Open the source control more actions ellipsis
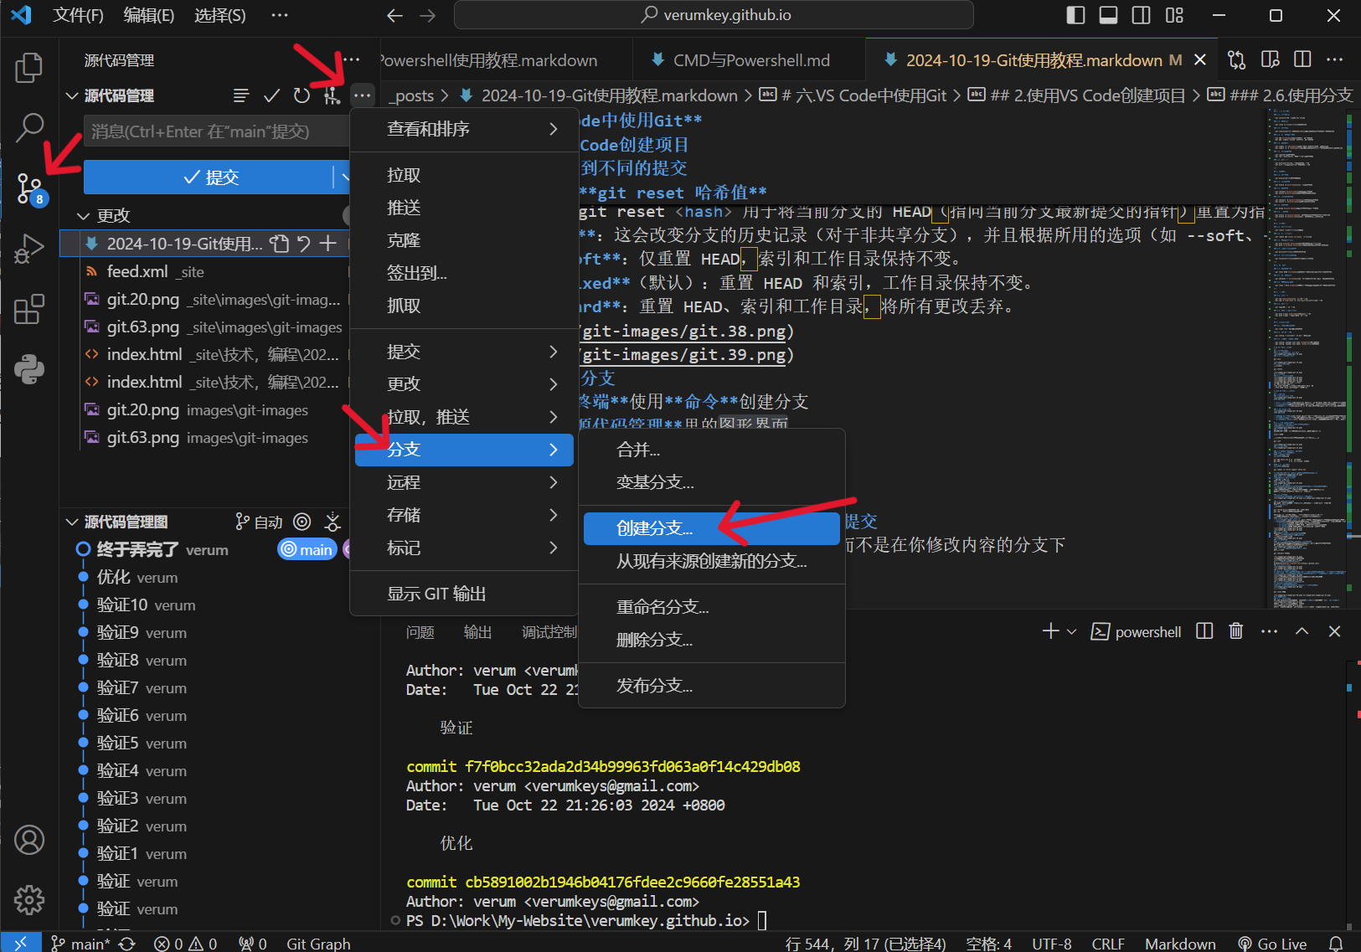The width and height of the screenshot is (1361, 952). coord(362,95)
